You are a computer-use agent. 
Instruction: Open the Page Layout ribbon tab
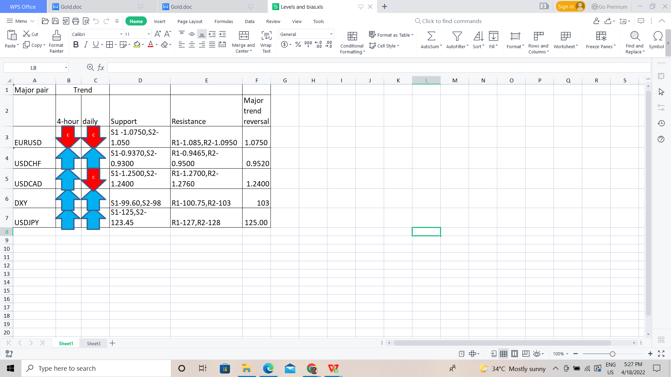pos(190,21)
